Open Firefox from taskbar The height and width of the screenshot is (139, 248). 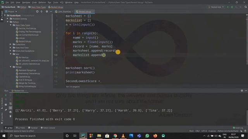coord(155,136)
